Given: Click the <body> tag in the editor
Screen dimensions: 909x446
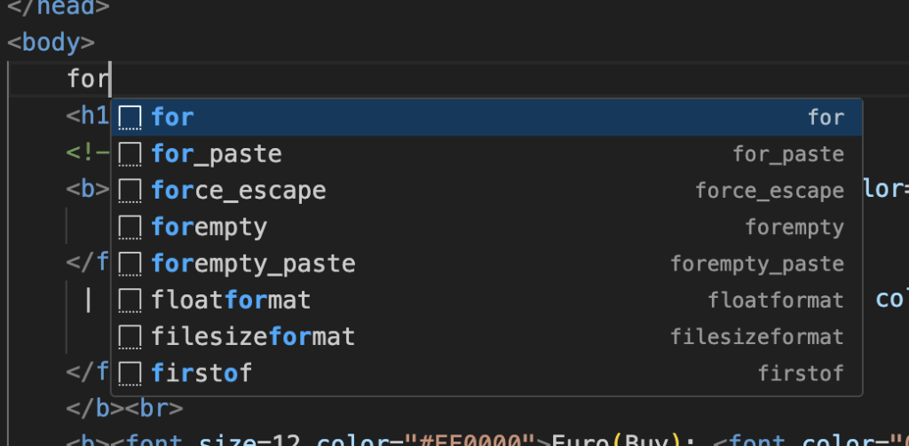Looking at the screenshot, I should (x=51, y=43).
